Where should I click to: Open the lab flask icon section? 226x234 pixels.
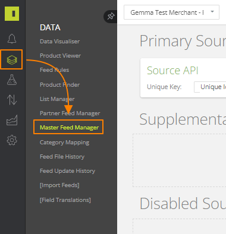[12, 80]
